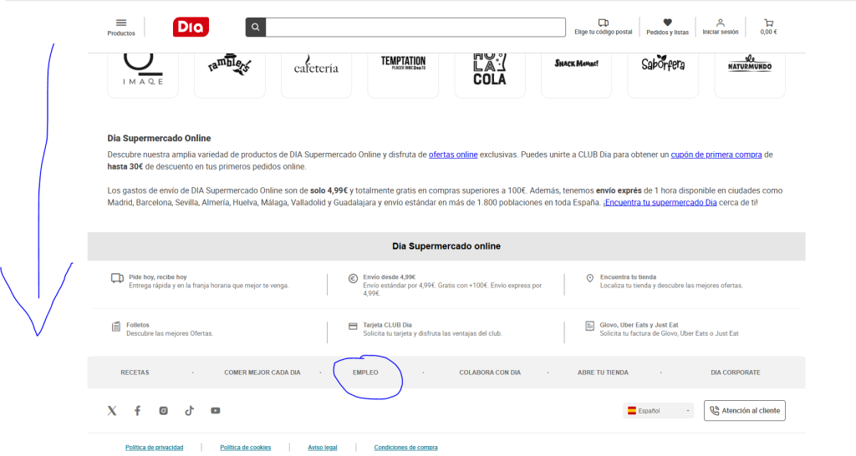Click into the product search field
The height and width of the screenshot is (456, 856).
click(x=415, y=27)
